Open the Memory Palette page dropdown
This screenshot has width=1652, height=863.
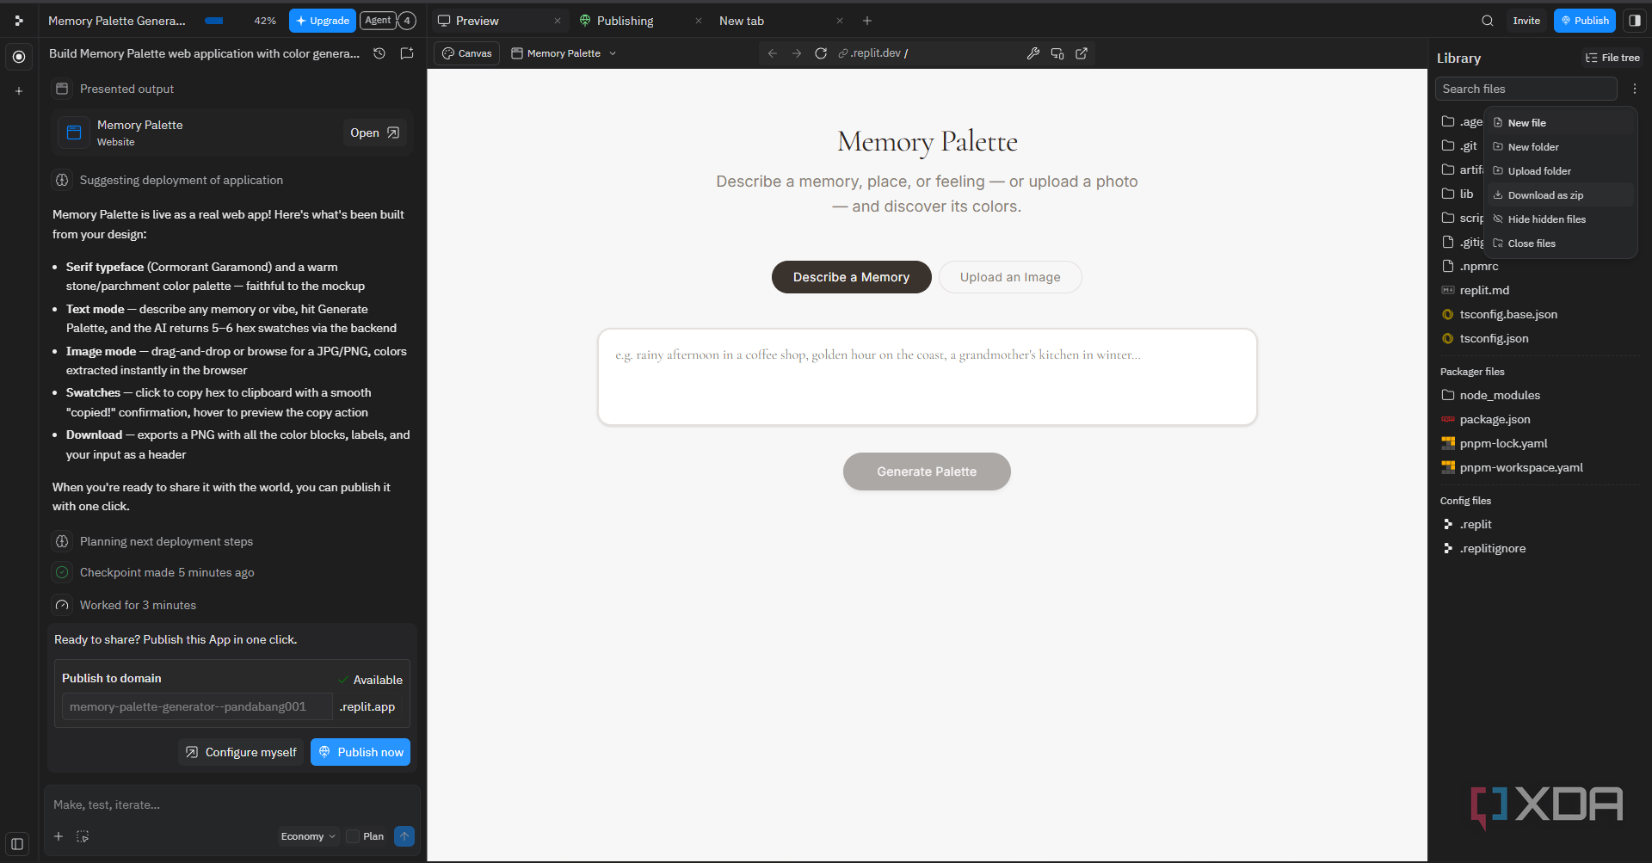tap(564, 53)
